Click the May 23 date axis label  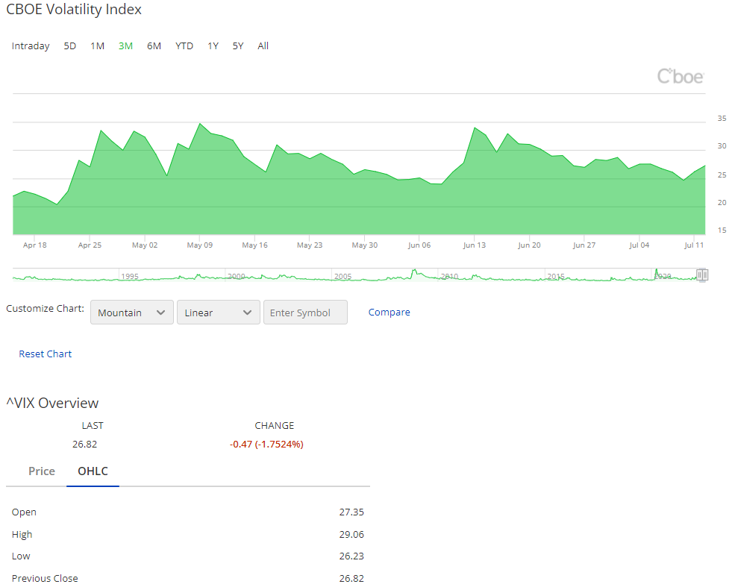click(310, 245)
